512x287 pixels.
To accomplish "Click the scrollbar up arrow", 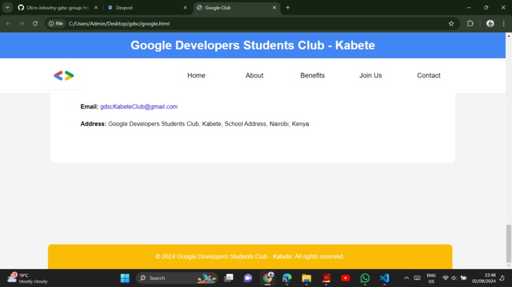I will point(508,35).
